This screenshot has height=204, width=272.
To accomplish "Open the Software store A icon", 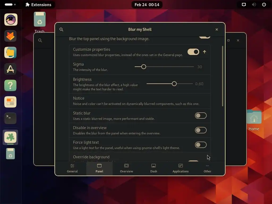I will (10, 69).
